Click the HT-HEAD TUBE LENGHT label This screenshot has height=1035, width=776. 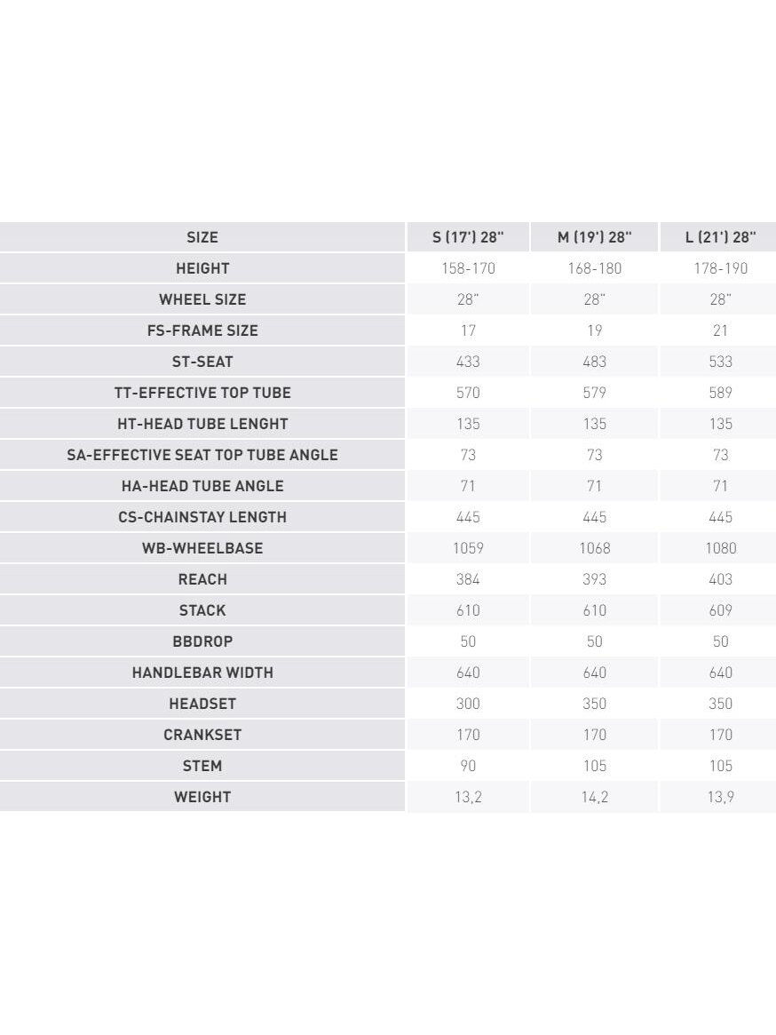(x=202, y=424)
